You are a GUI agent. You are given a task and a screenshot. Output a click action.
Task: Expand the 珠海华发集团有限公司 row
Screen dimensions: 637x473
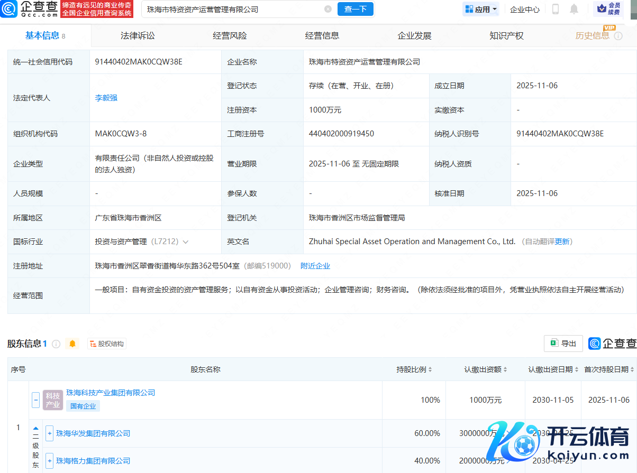click(x=50, y=433)
